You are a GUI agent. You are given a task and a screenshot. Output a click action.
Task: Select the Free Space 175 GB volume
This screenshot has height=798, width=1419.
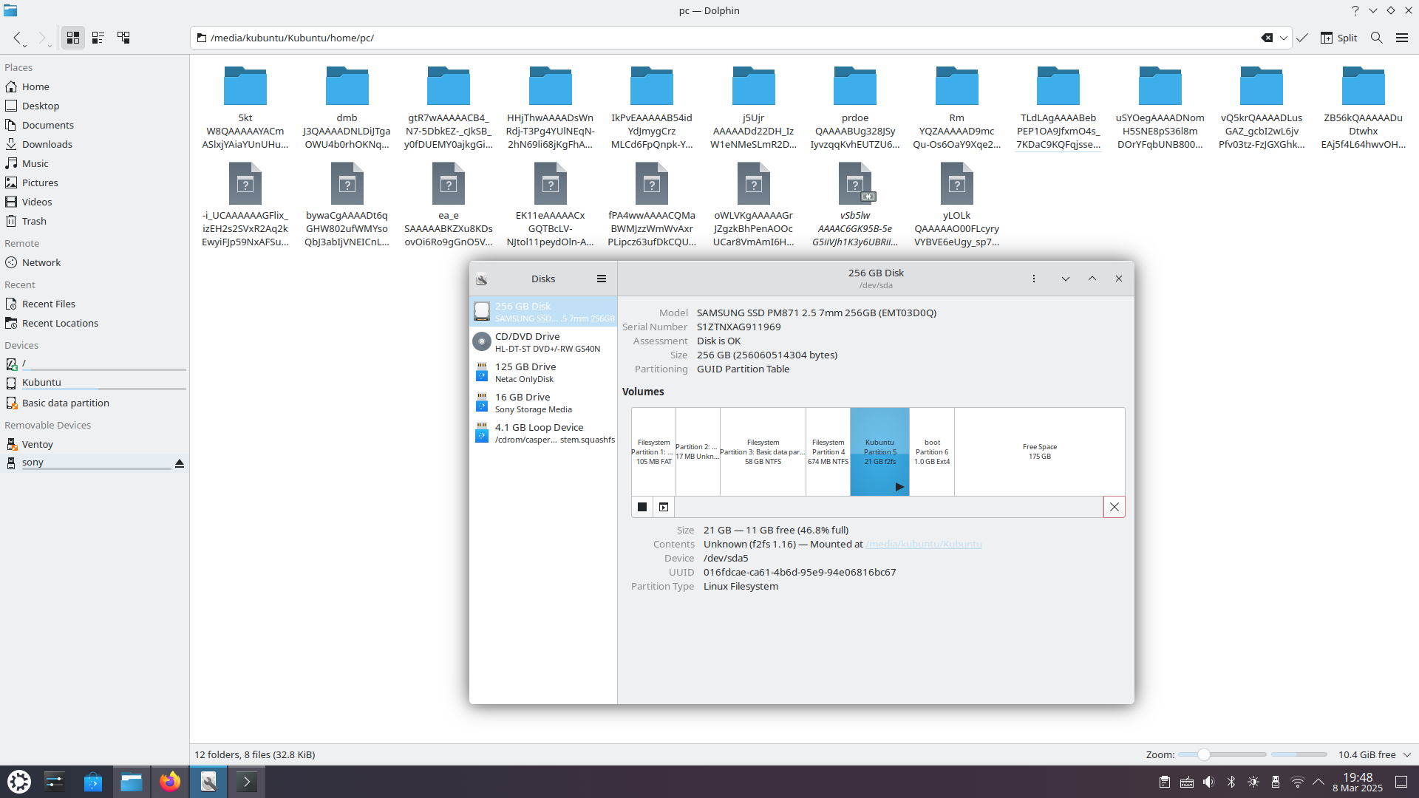pyautogui.click(x=1039, y=451)
